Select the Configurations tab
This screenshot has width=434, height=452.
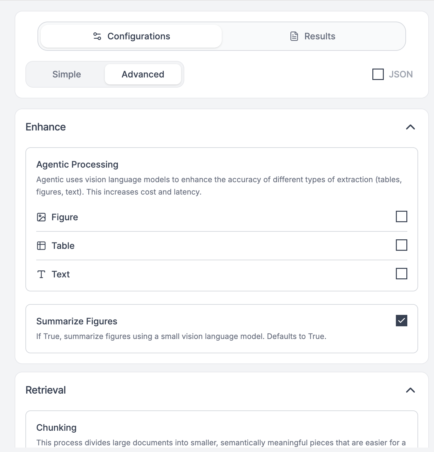(x=131, y=36)
